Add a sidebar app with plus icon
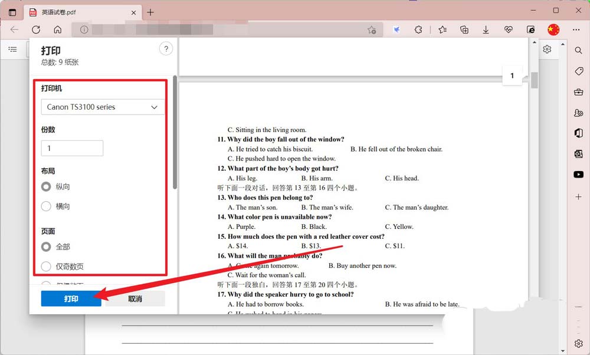This screenshot has width=590, height=355. [578, 197]
